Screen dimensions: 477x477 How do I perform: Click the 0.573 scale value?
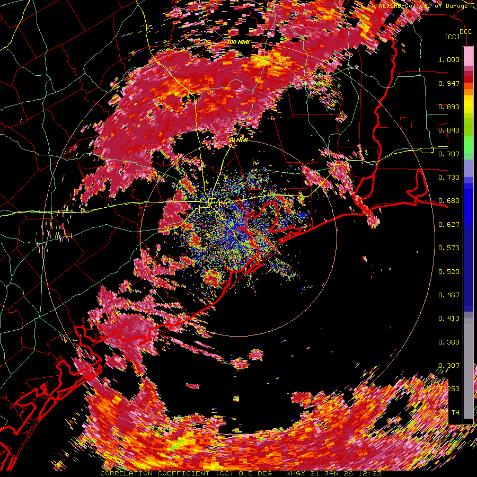[x=449, y=248]
